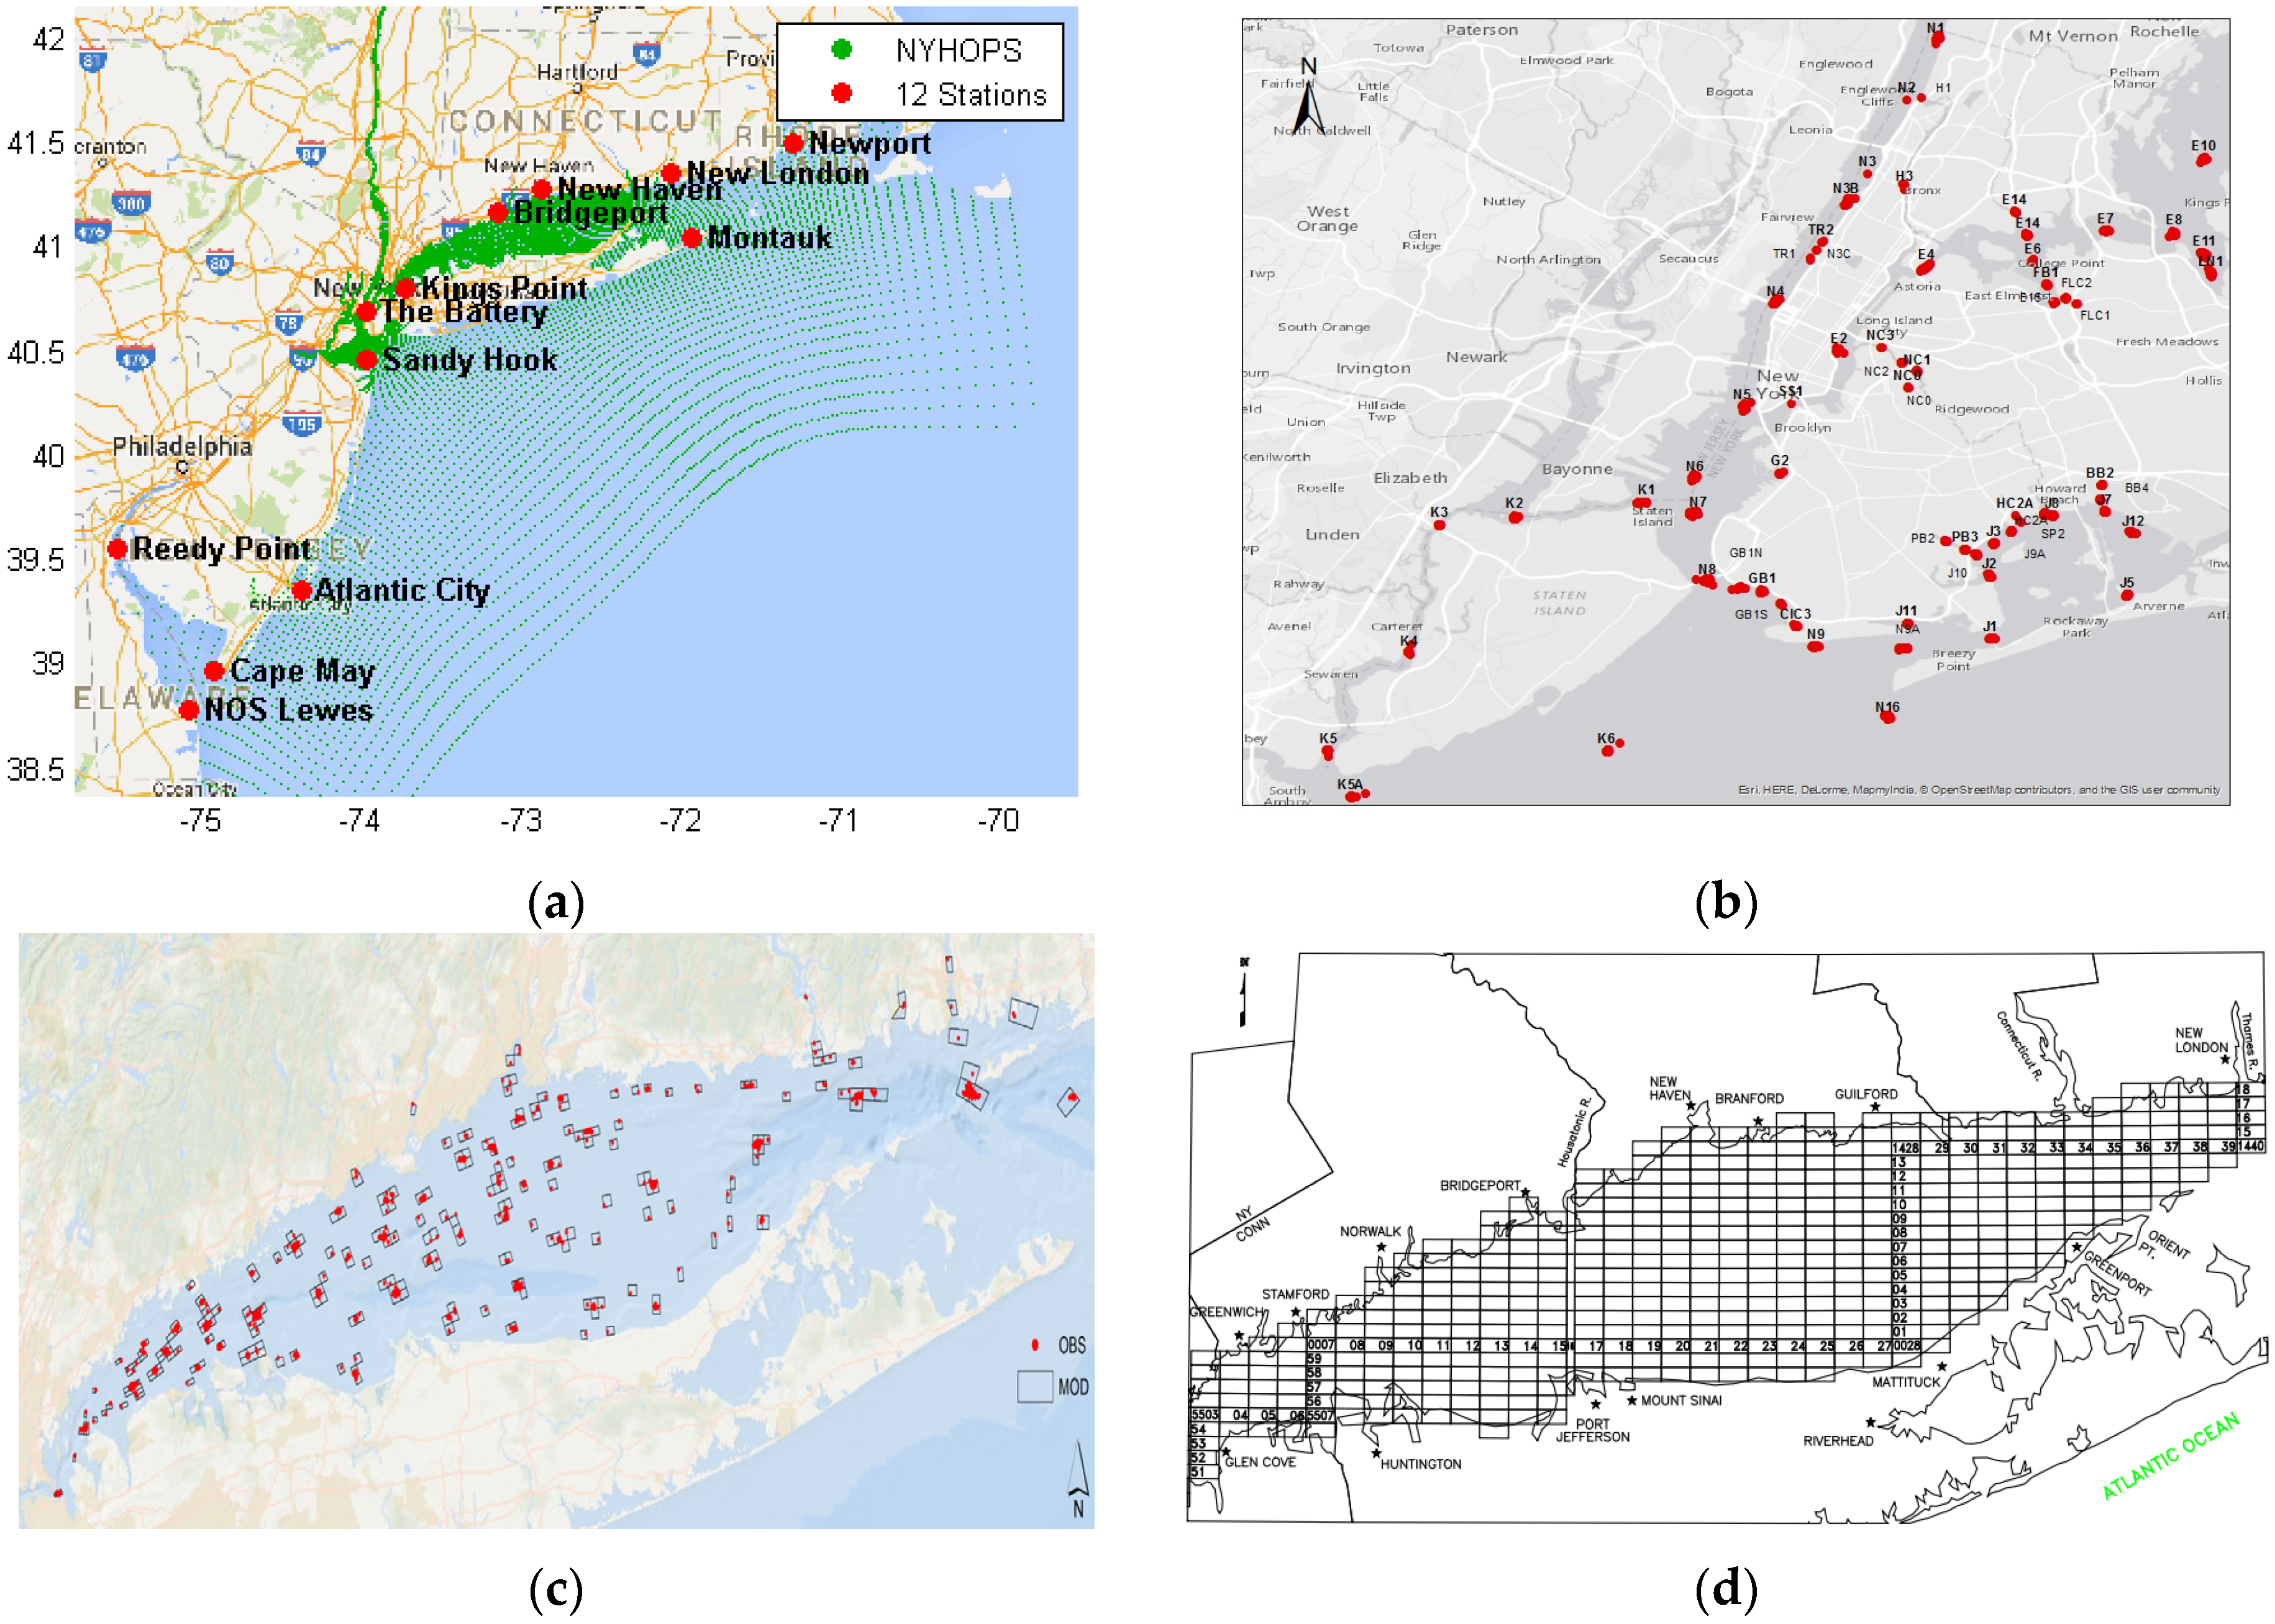Select the Riverhead star marker
2275x1624 pixels.
click(1870, 1422)
